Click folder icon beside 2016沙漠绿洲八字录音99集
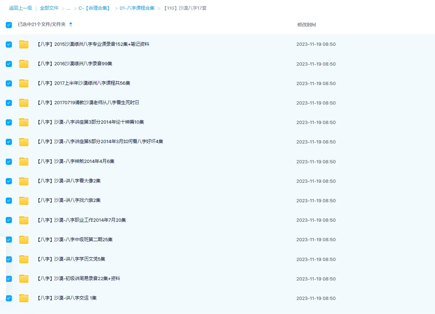 [x=23, y=64]
